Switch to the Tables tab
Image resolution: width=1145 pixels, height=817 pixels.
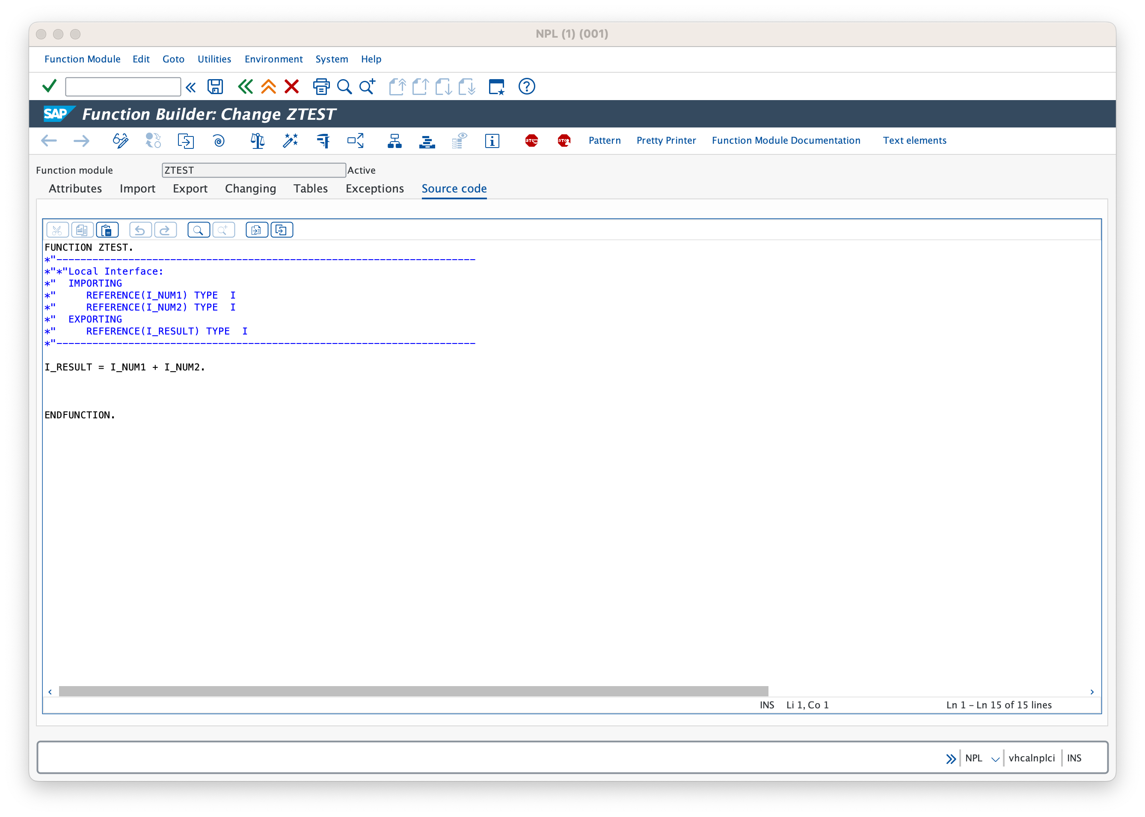310,189
